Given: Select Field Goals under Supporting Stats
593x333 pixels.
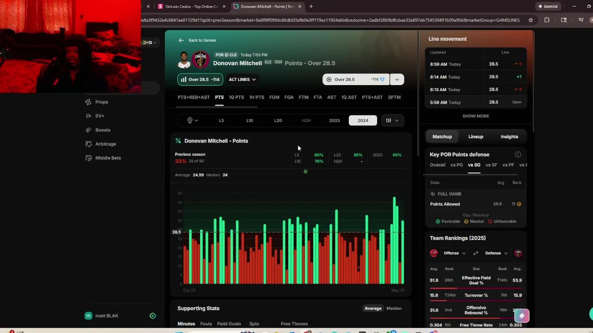Looking at the screenshot, I should (229, 324).
